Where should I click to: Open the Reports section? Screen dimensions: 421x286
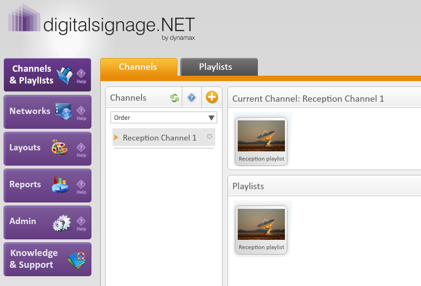[47, 186]
